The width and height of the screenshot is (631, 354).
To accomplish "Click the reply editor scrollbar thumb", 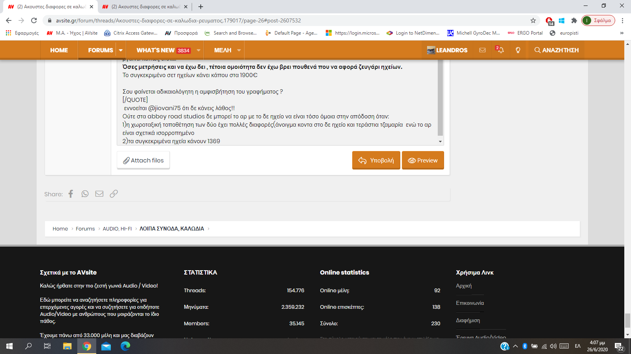I will [x=440, y=98].
